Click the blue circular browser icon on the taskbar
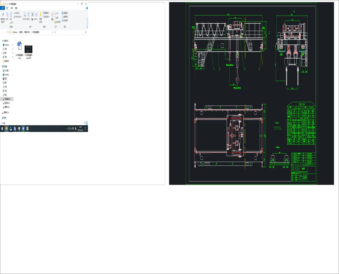Screen dimensions: 339x274 tap(11, 129)
